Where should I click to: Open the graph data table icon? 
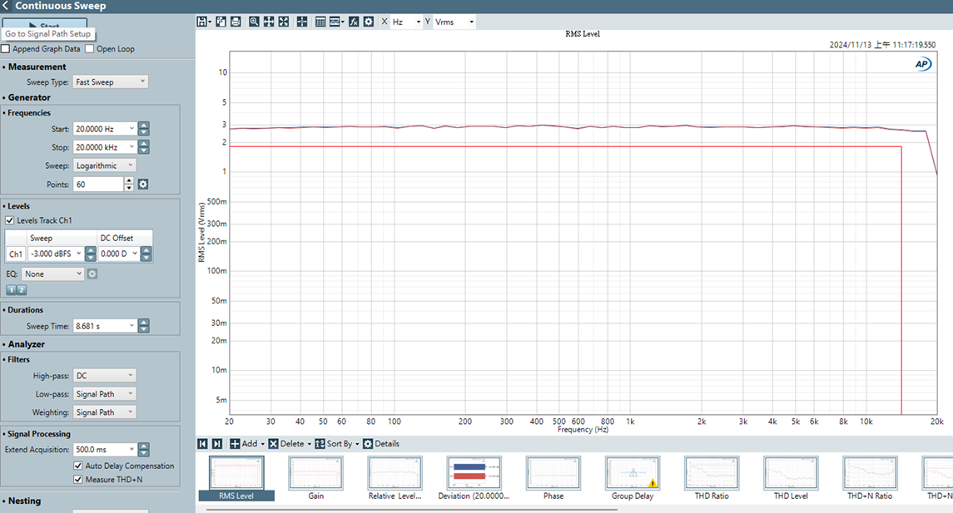[320, 22]
